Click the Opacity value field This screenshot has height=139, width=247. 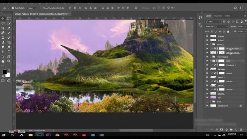240,27
